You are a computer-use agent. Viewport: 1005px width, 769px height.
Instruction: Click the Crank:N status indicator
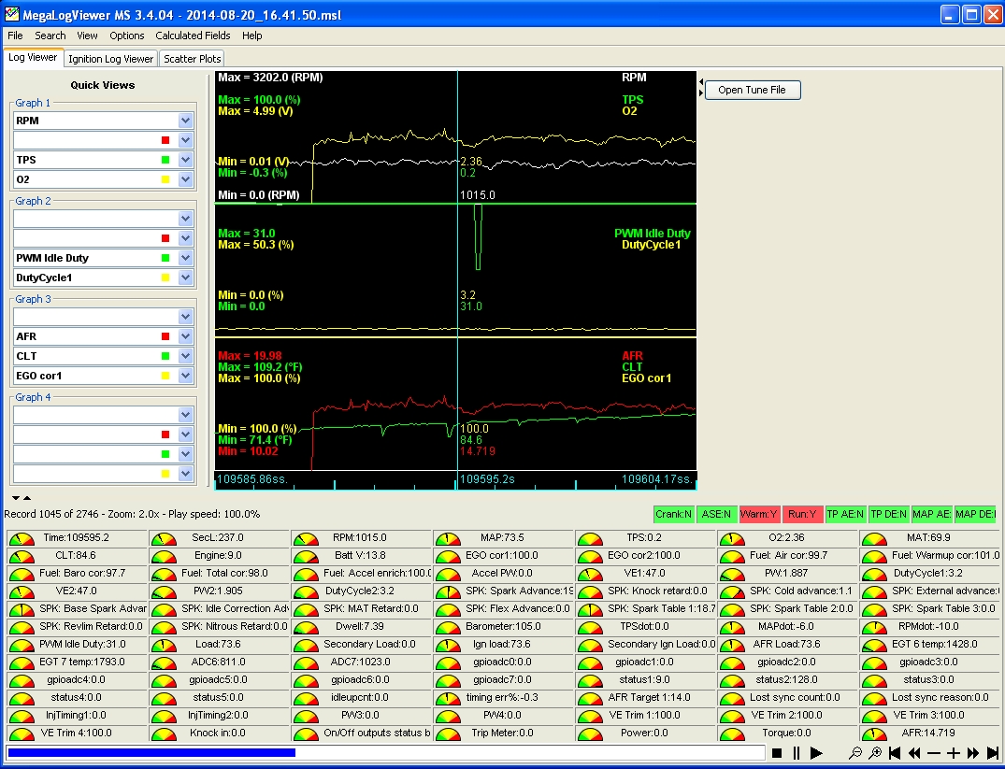pyautogui.click(x=674, y=514)
